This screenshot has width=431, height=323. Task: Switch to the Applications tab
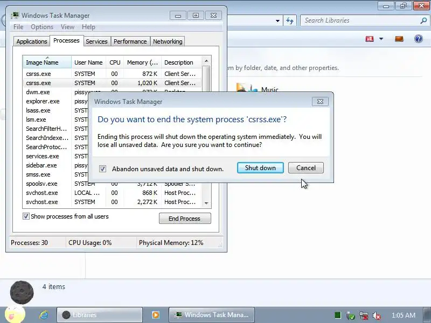(32, 41)
